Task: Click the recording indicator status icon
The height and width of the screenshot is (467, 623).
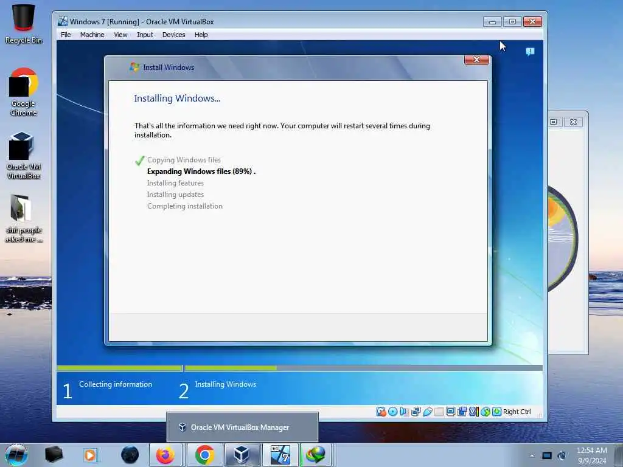Action: pyautogui.click(x=462, y=412)
